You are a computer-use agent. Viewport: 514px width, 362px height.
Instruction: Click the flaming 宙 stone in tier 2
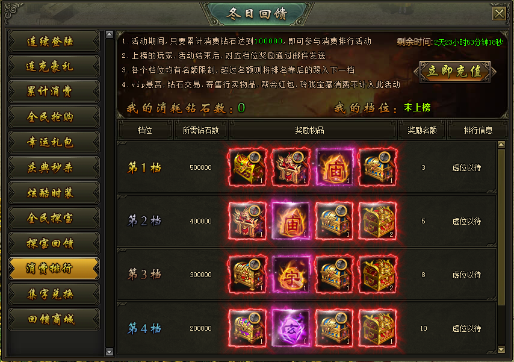pyautogui.click(x=291, y=220)
